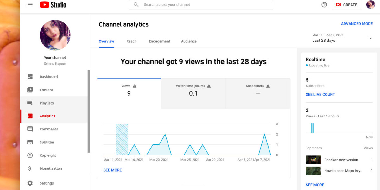Click the 'Mar 20, 2021' chart axis label
Screen dimensions: 380x190
(159, 160)
